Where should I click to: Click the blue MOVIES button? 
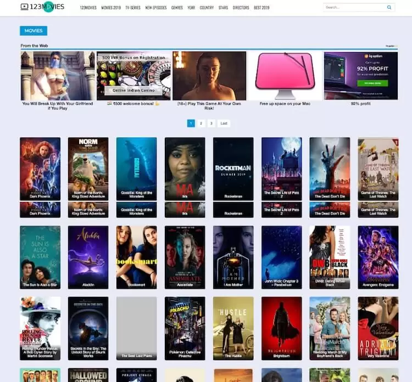point(34,31)
